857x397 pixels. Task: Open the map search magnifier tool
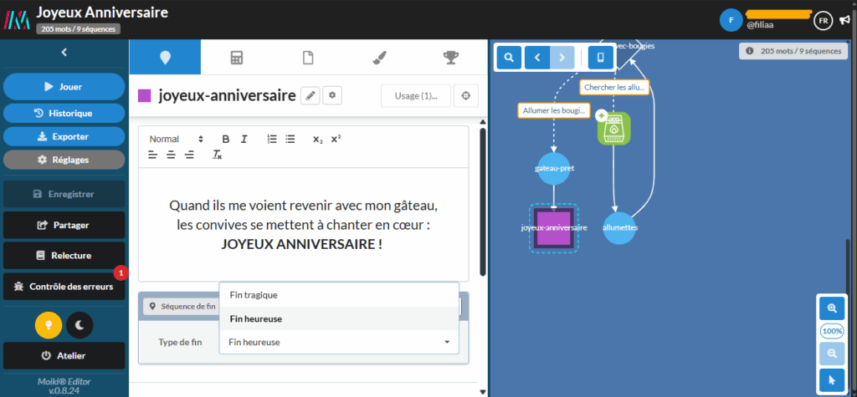(x=509, y=58)
